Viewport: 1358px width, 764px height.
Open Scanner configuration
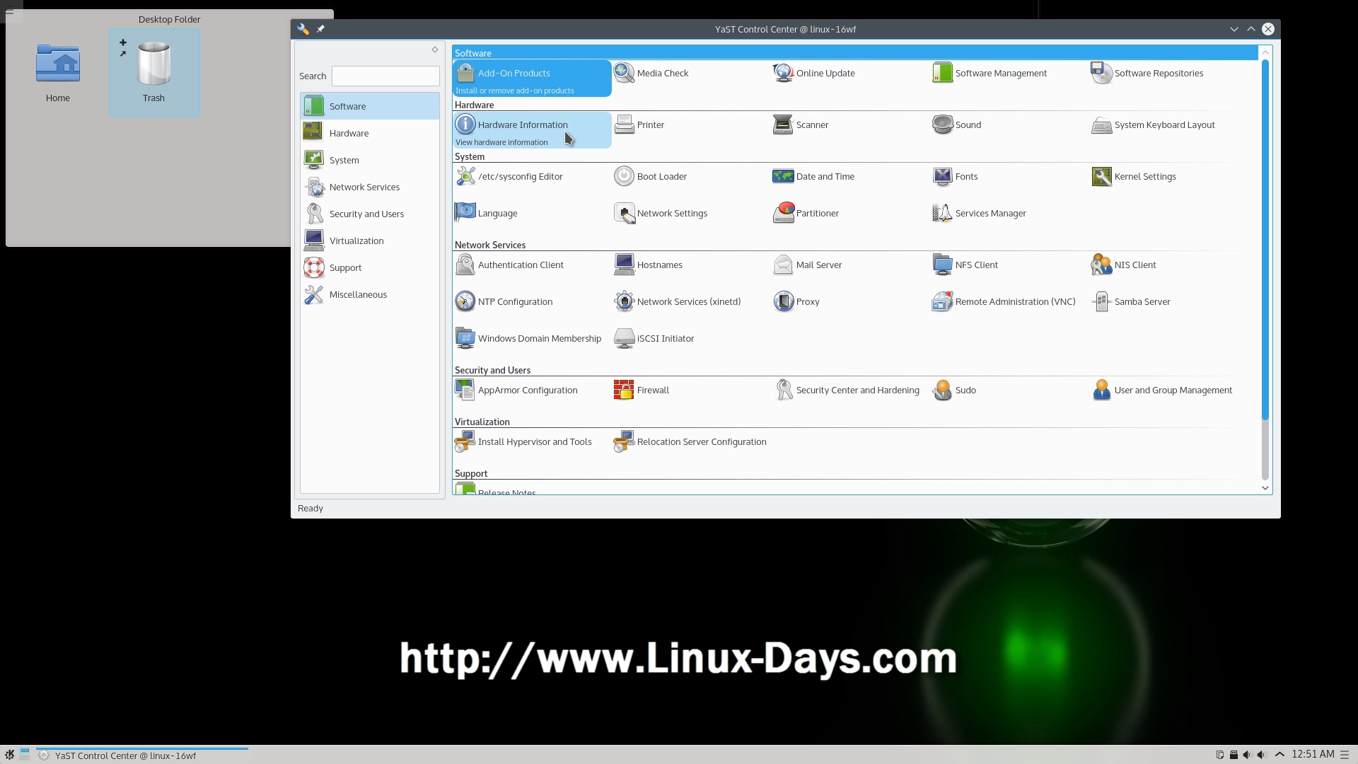click(800, 125)
